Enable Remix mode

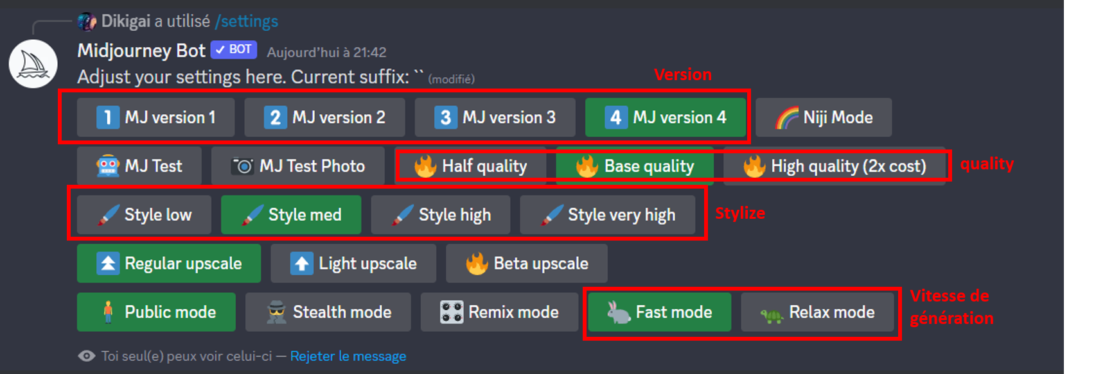click(x=499, y=312)
